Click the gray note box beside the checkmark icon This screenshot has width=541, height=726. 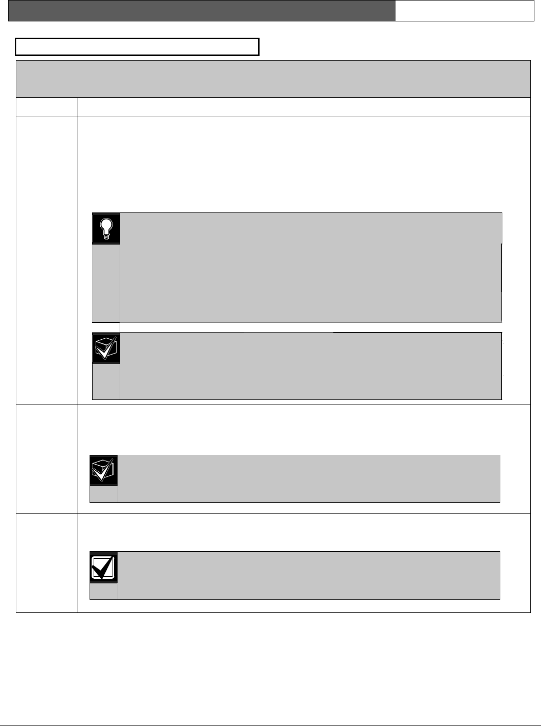click(x=309, y=575)
